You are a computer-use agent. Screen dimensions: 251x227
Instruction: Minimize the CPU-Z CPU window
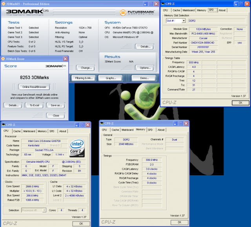[x=77, y=125]
